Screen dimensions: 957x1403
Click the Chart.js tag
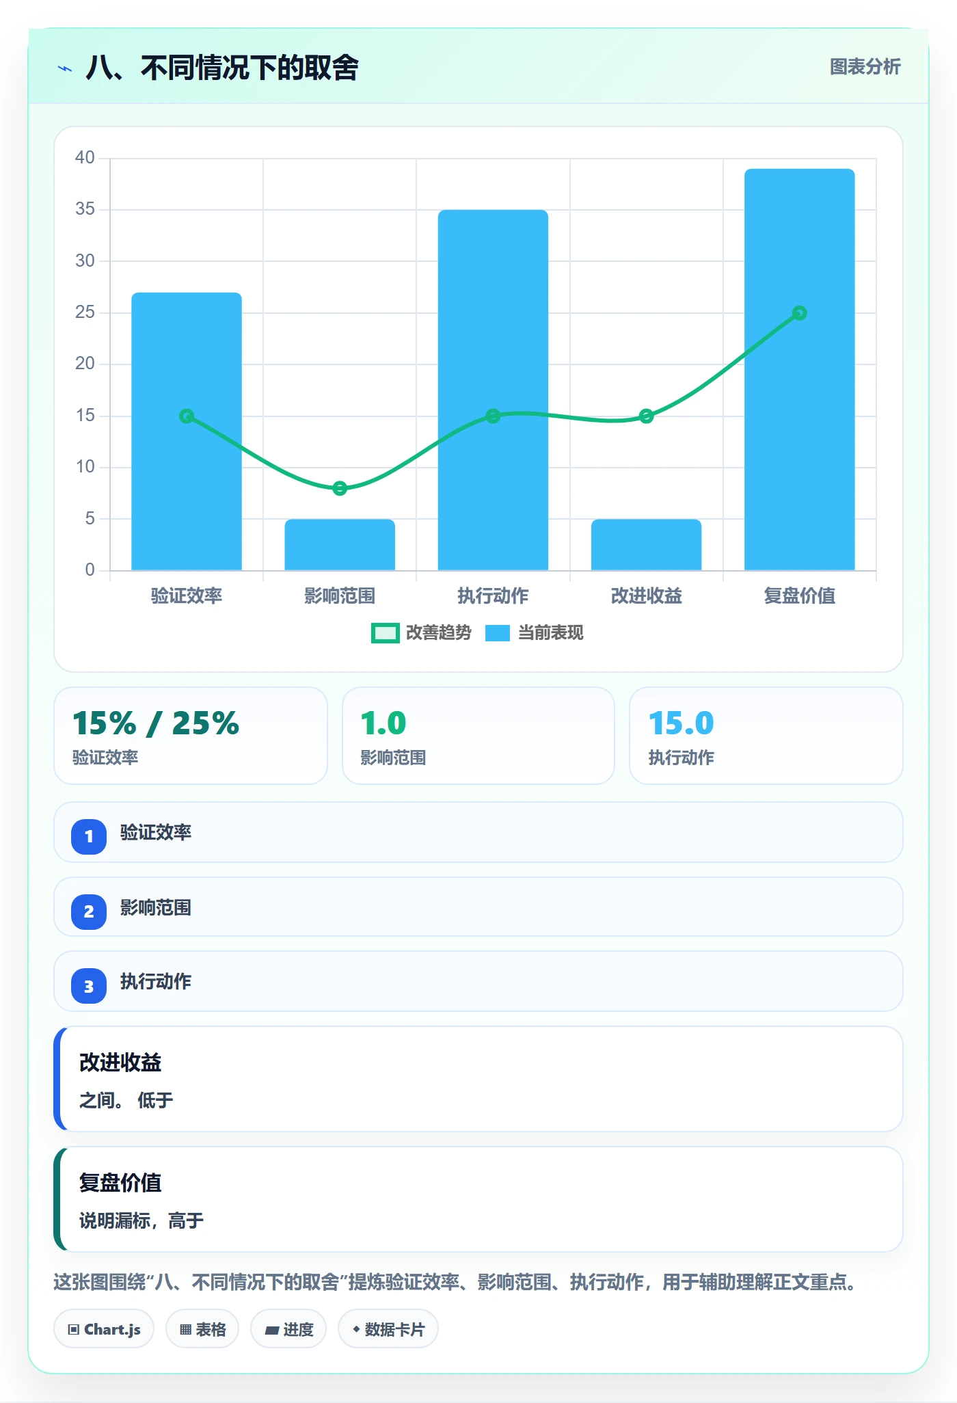[x=104, y=1329]
